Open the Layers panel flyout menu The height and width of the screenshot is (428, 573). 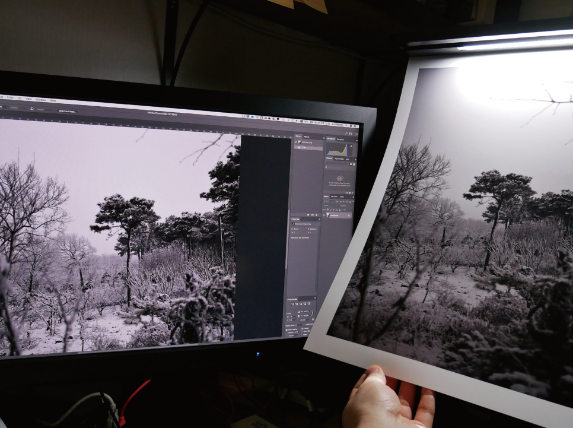tap(353, 197)
